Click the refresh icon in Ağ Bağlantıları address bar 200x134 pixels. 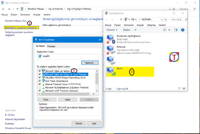click(166, 20)
